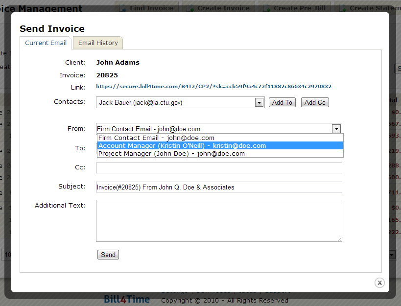Screen dimensions: 401x306
Task: Open the secure.bill4time.com invoice link
Action: [x=213, y=86]
